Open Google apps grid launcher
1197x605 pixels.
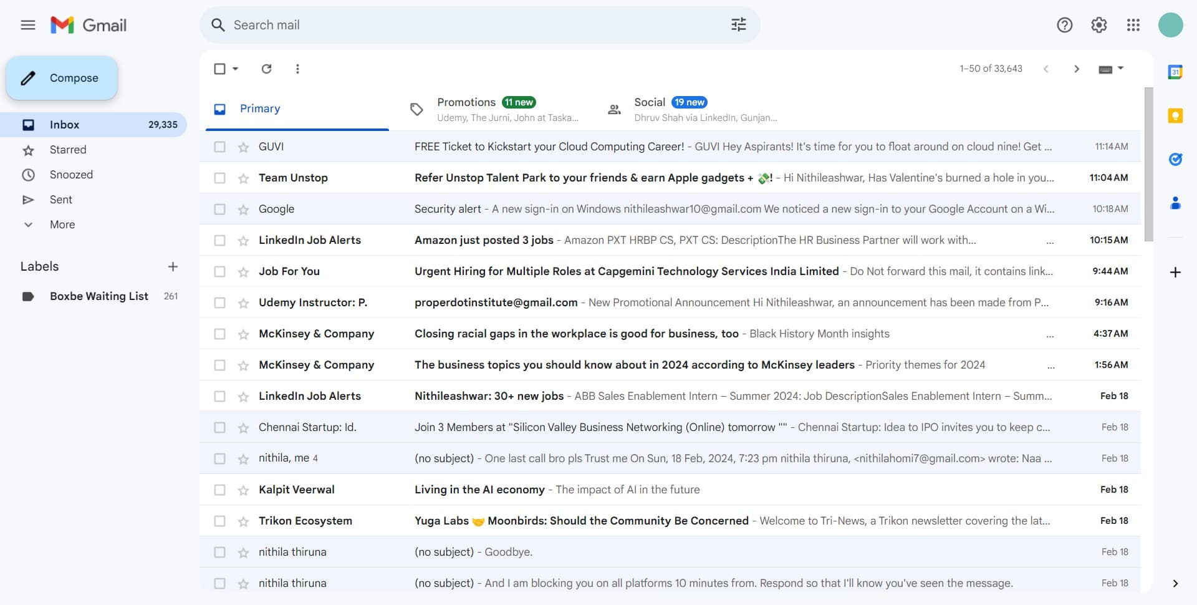[x=1133, y=25]
